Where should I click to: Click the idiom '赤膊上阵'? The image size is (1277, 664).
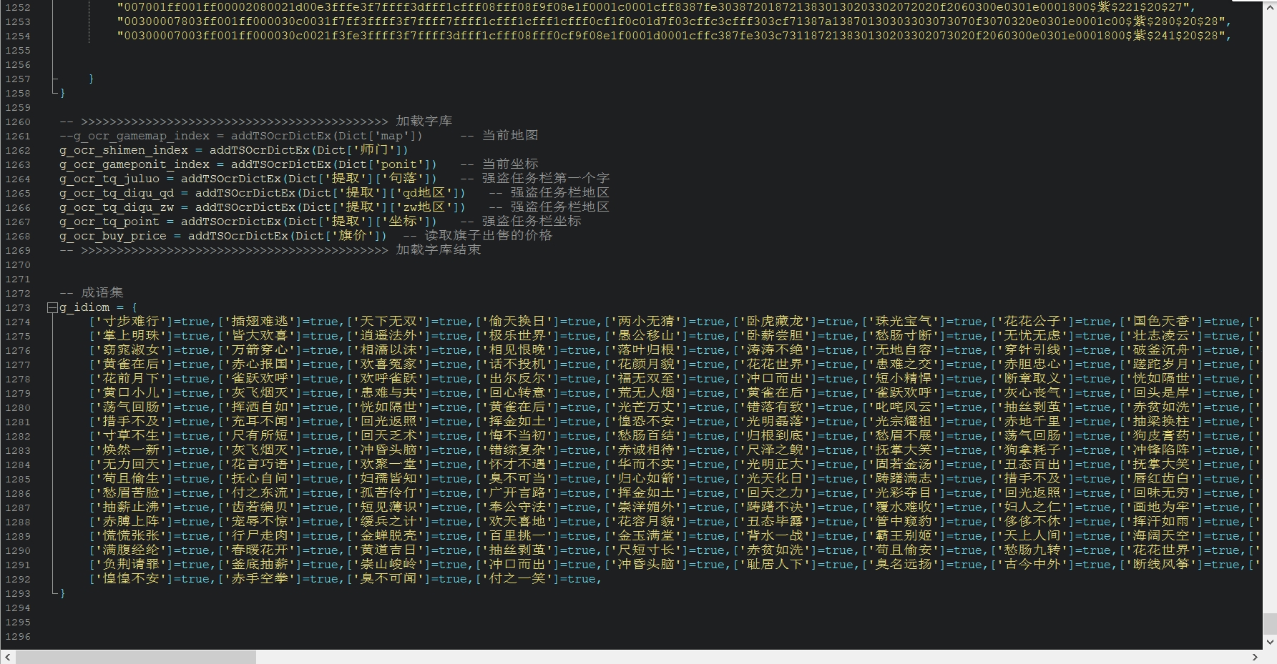(x=131, y=522)
